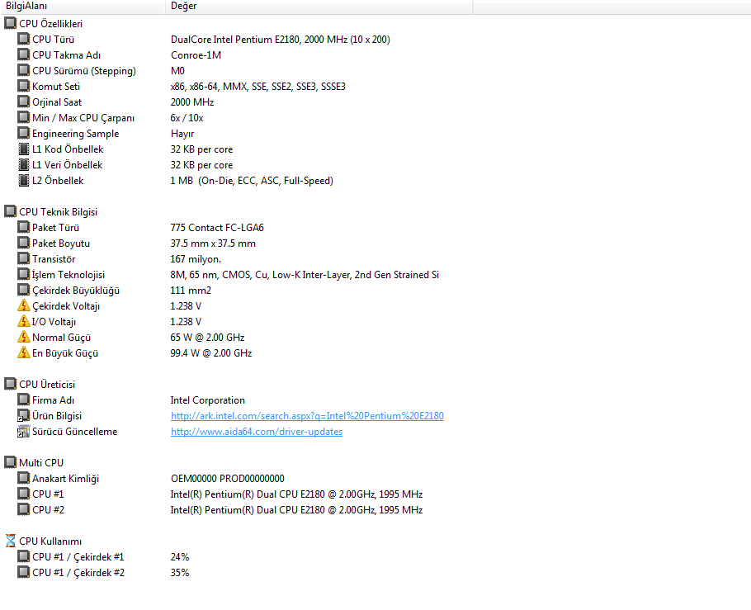Select the CPU Sürümü (Stepping) row

(84, 71)
